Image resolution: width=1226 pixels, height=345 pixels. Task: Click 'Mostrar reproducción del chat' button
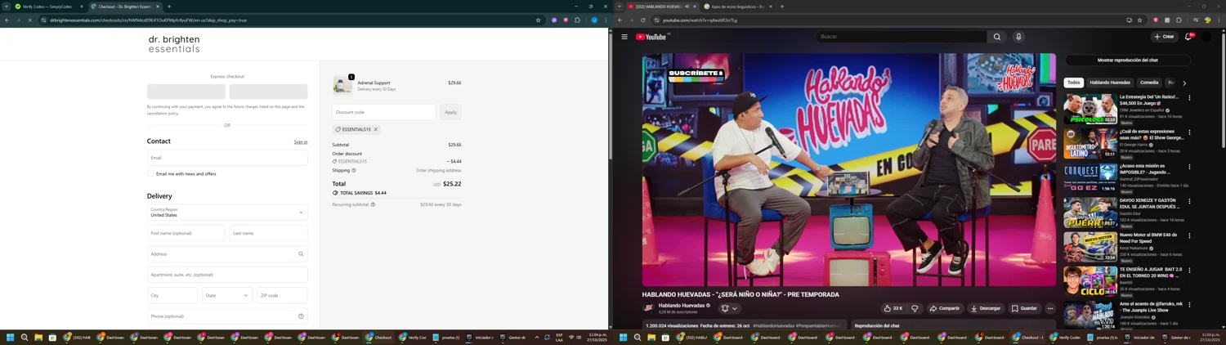[x=1128, y=60]
